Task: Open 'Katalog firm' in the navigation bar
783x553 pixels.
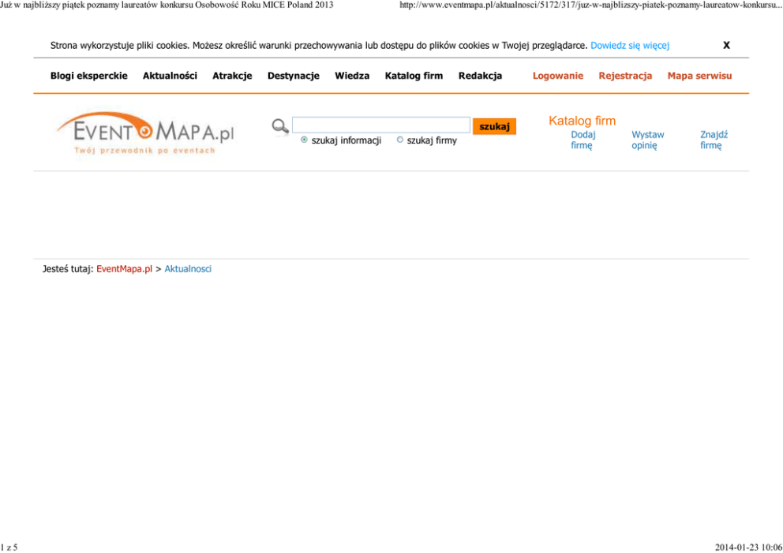Action: [414, 77]
